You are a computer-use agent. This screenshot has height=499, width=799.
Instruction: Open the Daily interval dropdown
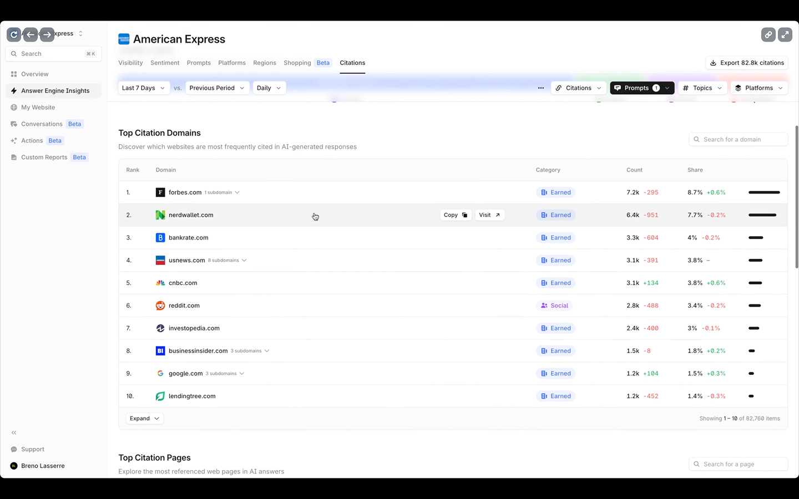point(269,88)
